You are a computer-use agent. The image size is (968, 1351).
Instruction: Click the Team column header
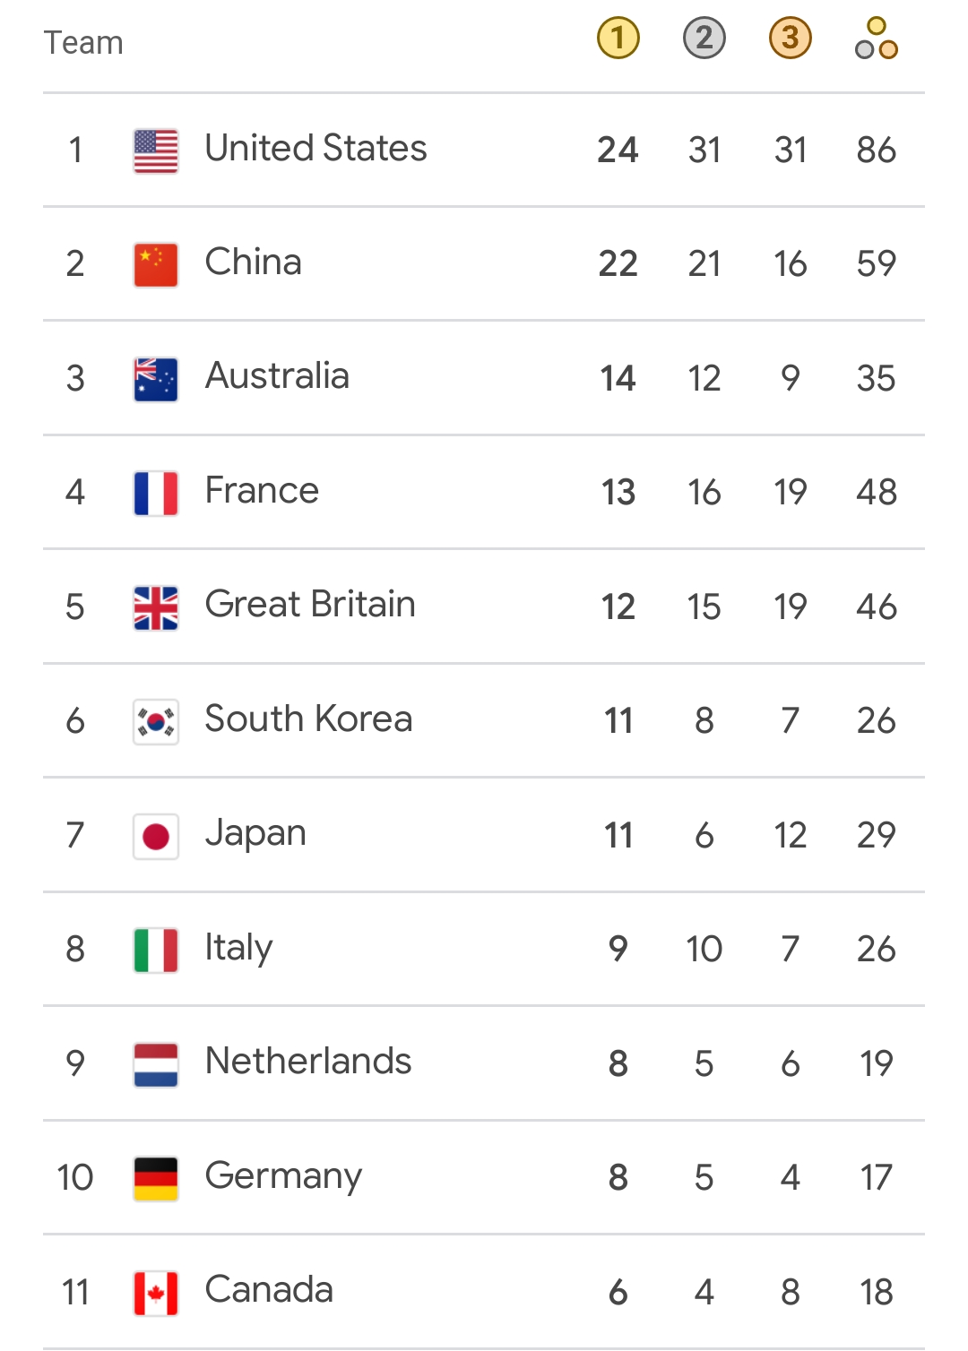tap(84, 43)
